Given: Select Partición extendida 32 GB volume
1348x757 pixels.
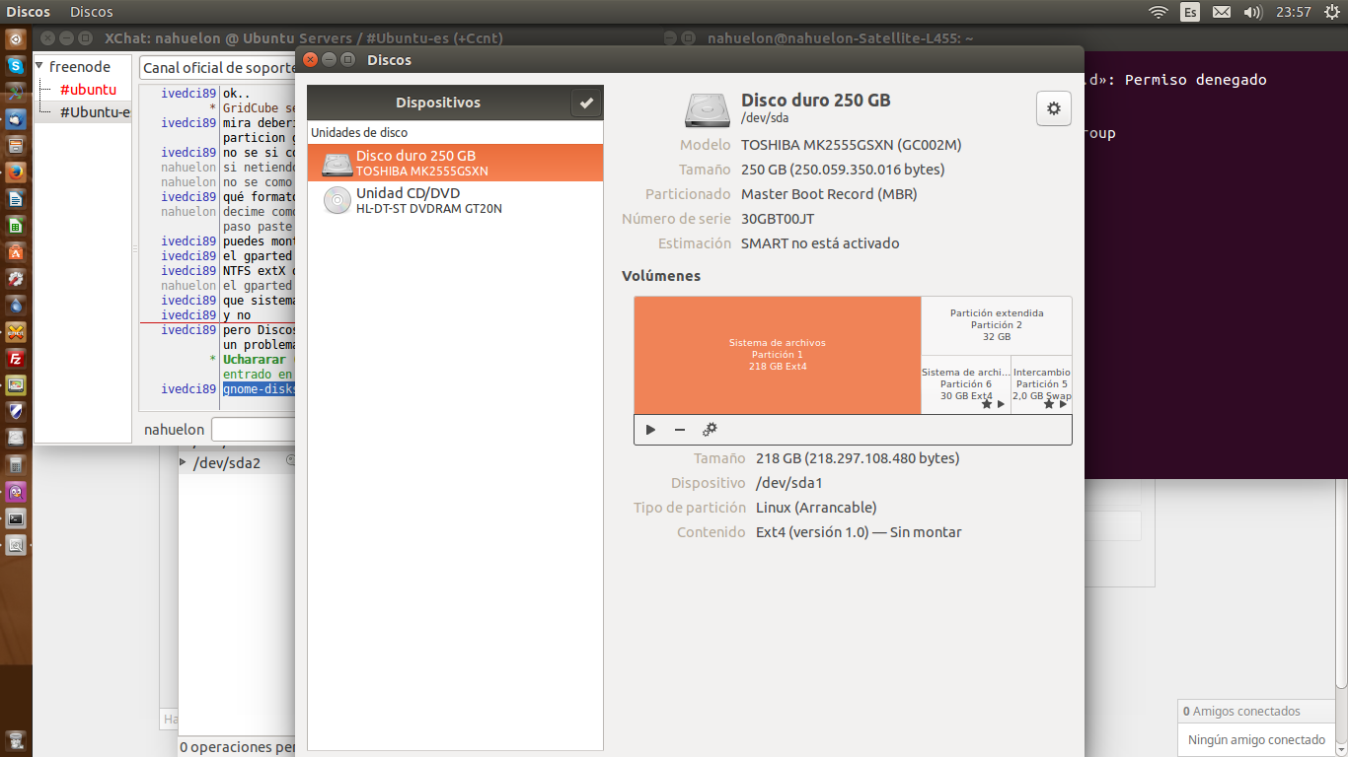Looking at the screenshot, I should 996,325.
